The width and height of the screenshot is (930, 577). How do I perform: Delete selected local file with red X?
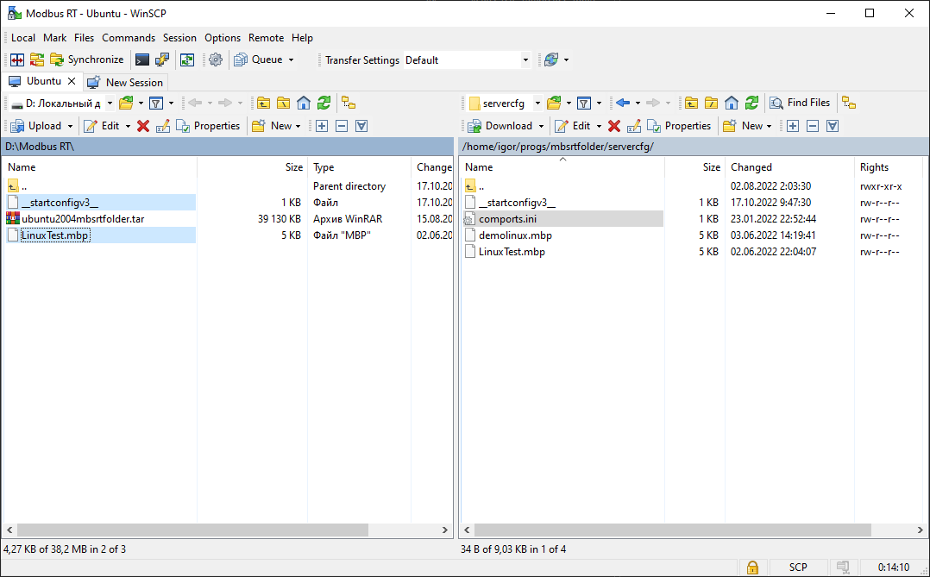coord(143,126)
